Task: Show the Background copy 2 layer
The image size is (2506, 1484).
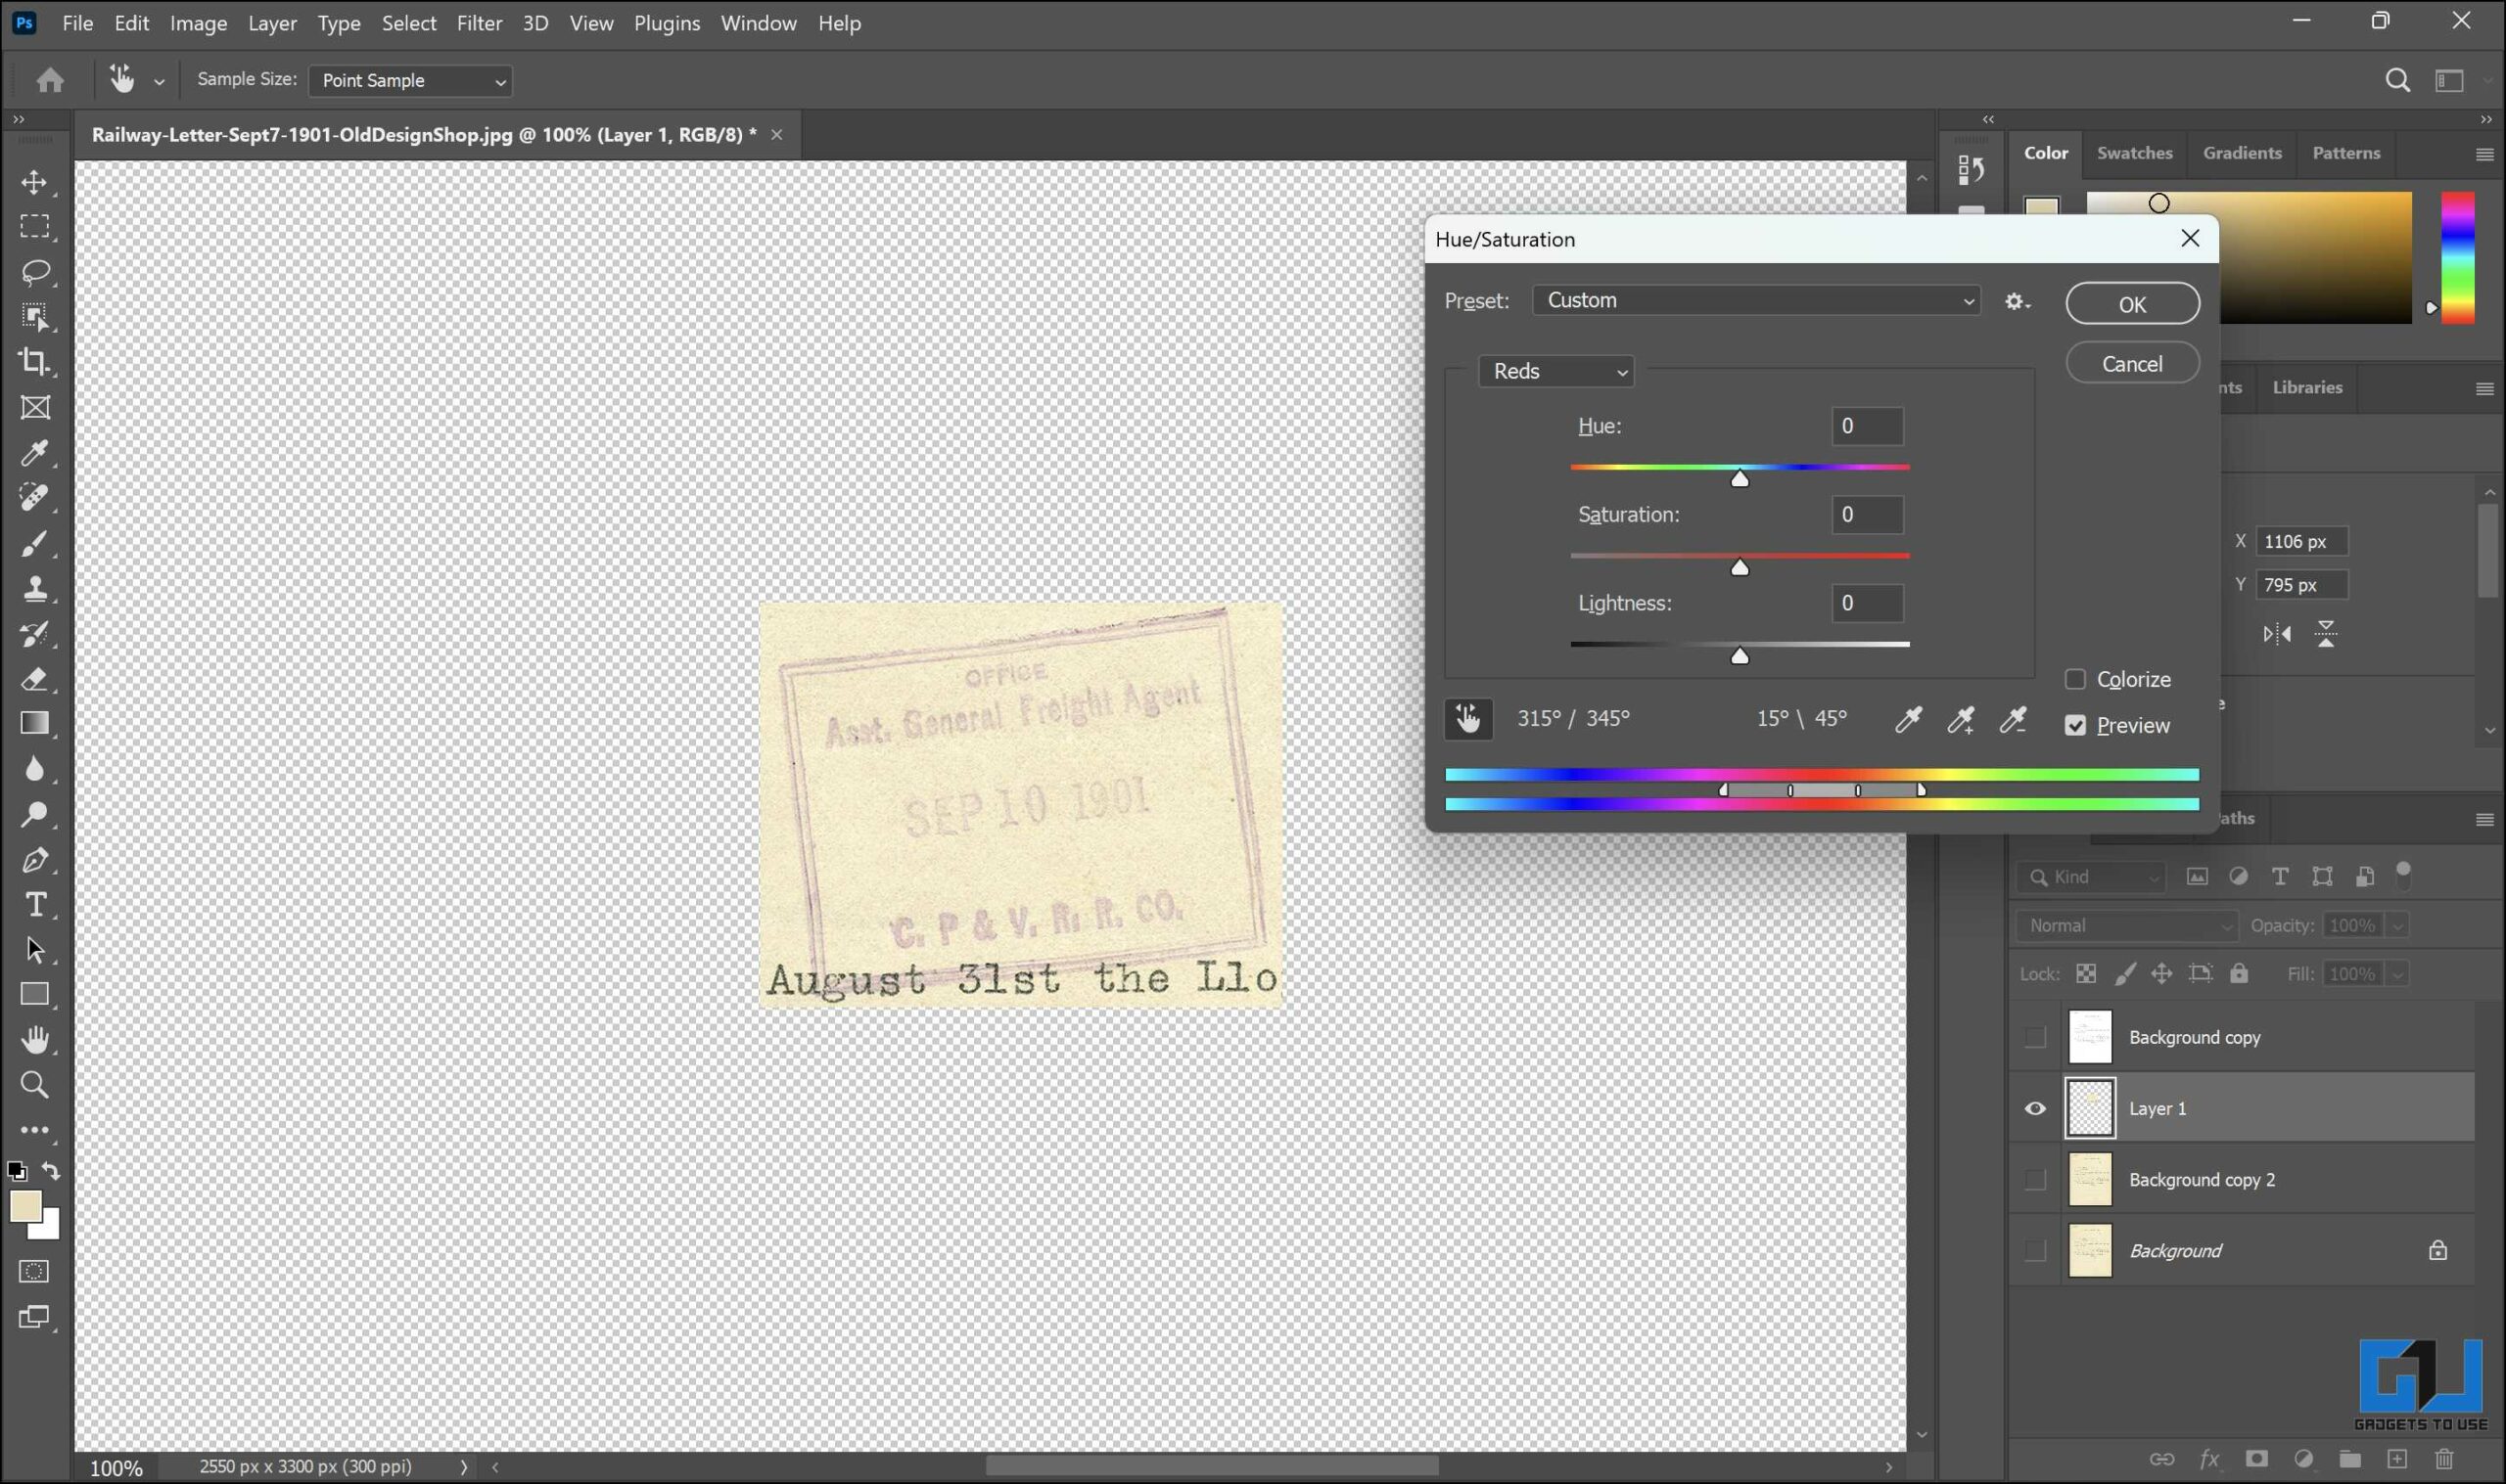Action: pyautogui.click(x=2035, y=1180)
